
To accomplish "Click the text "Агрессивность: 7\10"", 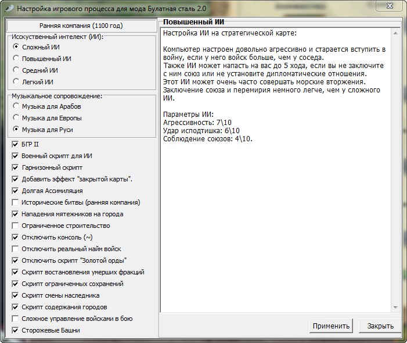I will click(x=197, y=123).
